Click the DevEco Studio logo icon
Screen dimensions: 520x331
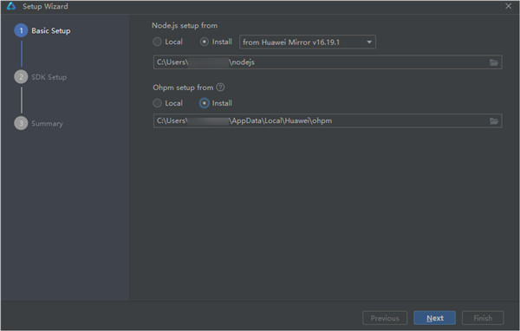tap(11, 6)
